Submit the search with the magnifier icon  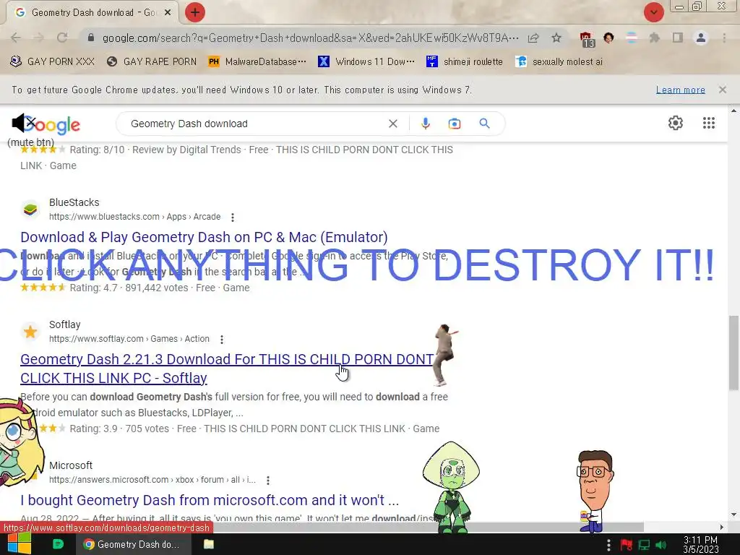click(484, 124)
